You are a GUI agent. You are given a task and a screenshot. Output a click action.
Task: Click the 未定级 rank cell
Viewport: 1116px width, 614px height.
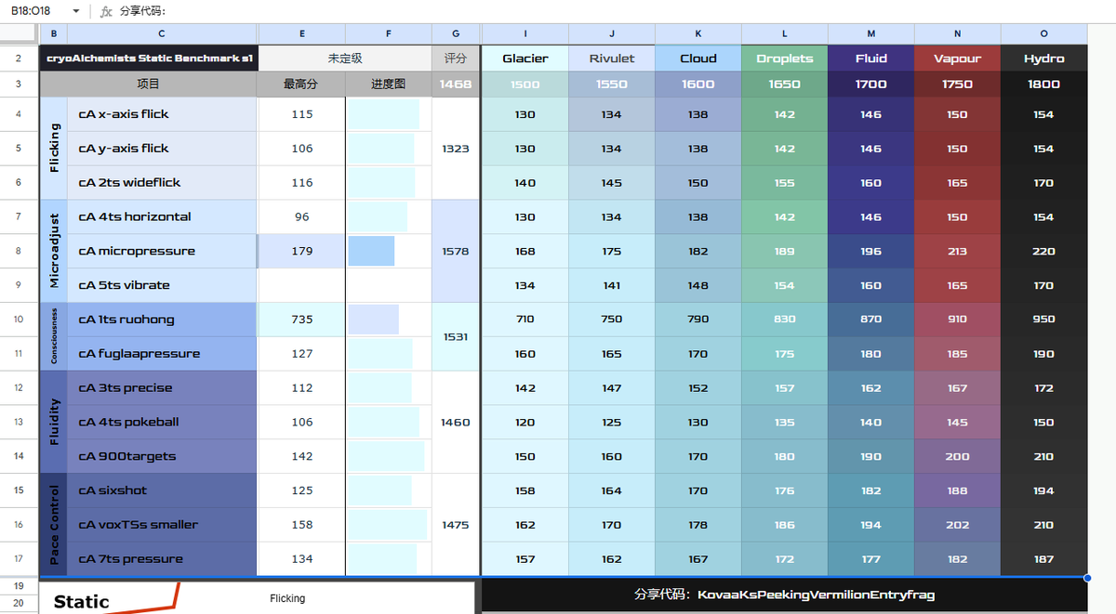[345, 58]
